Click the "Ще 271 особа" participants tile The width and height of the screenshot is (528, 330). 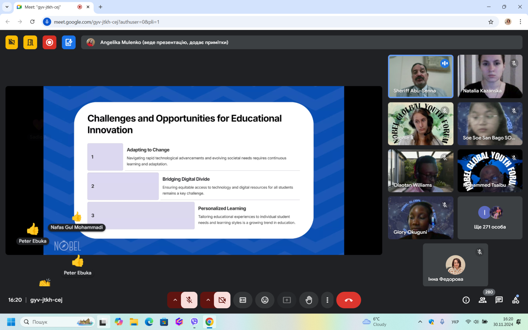click(490, 218)
